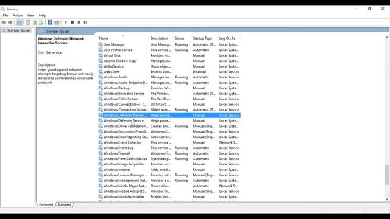Viewport: 390px width, 219px height.
Task: Click gear icon beside Windows Installer
Action: click(x=101, y=170)
